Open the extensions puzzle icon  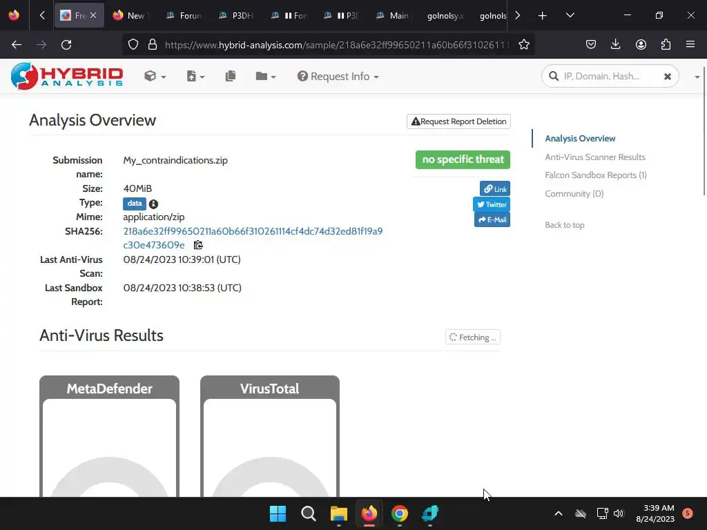coord(666,45)
